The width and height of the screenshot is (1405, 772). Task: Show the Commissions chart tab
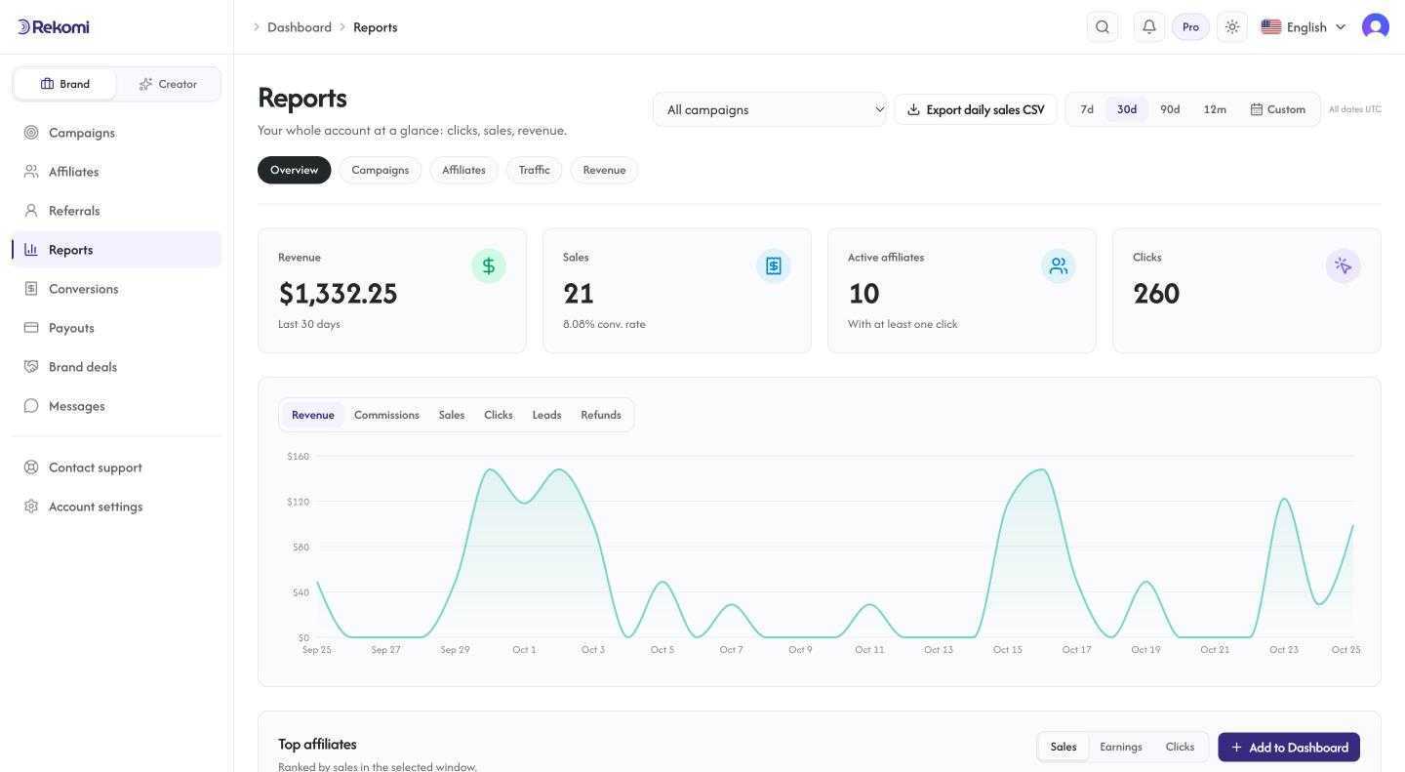[386, 415]
